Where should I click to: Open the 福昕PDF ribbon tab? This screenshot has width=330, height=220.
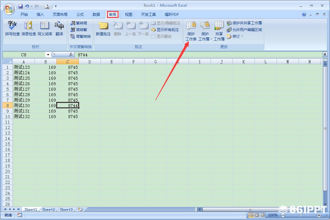[171, 15]
